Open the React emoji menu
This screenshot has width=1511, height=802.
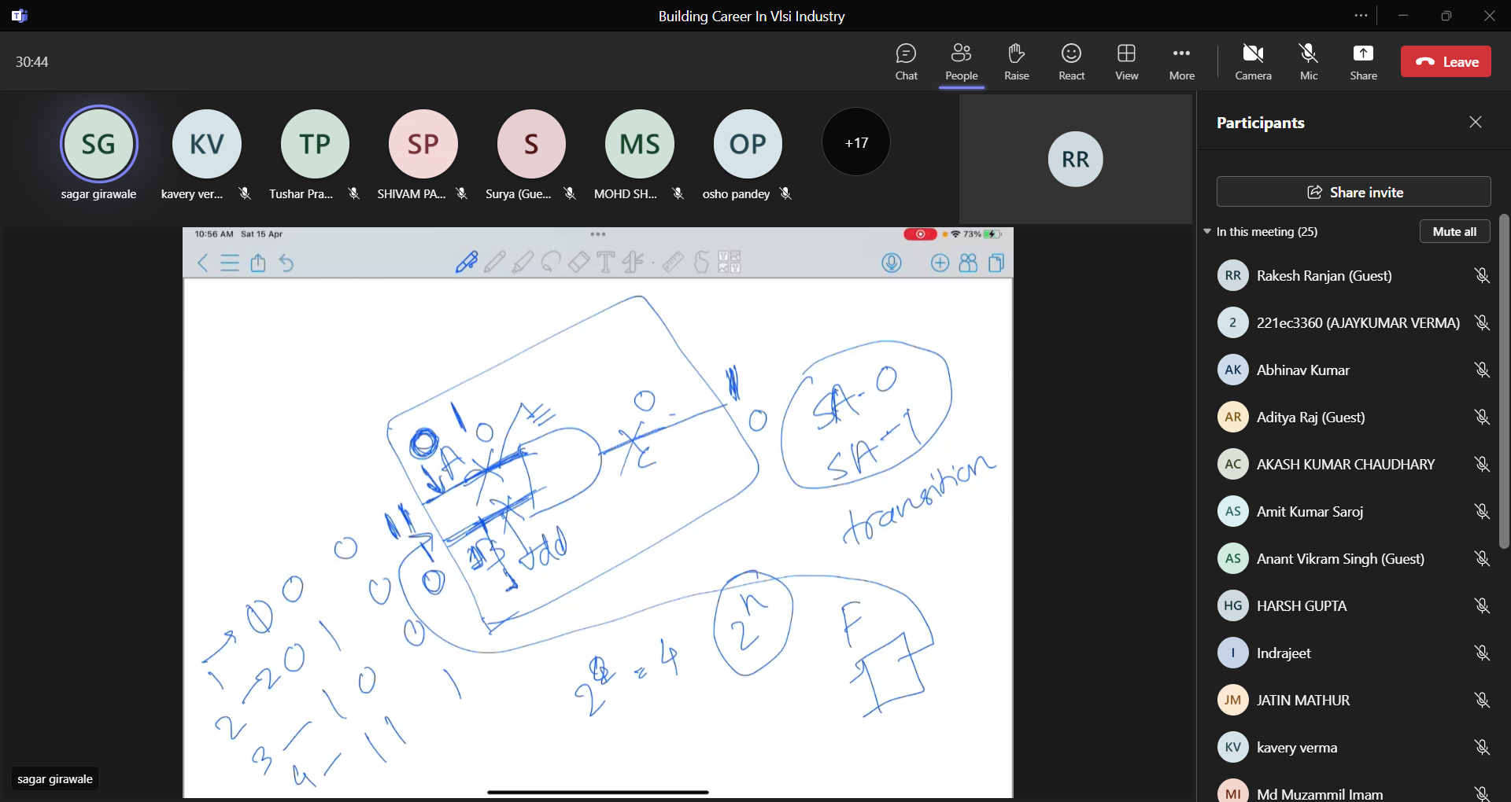(x=1071, y=61)
